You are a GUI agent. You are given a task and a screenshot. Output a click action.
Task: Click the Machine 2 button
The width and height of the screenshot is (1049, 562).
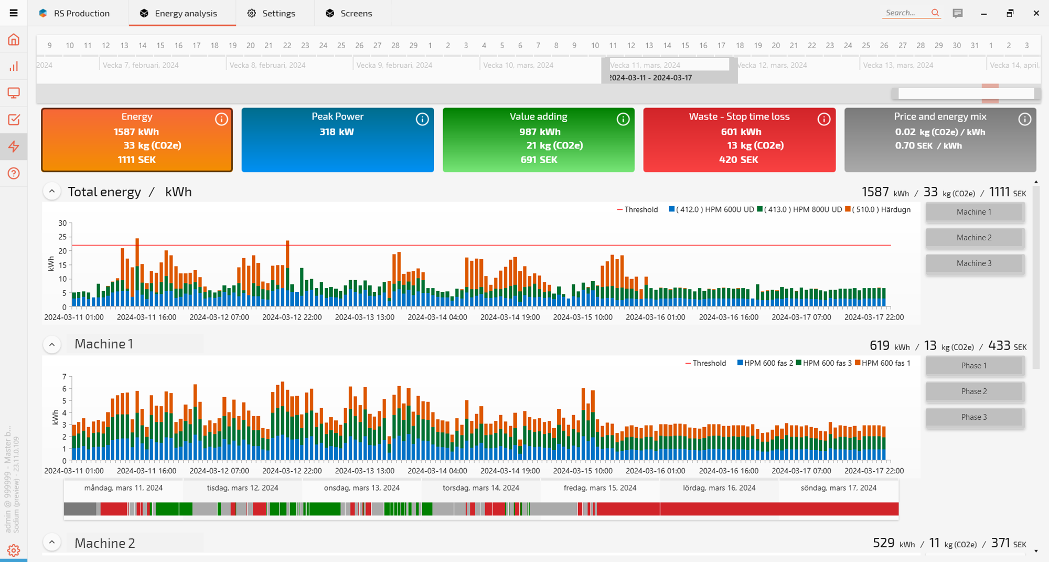tap(974, 238)
